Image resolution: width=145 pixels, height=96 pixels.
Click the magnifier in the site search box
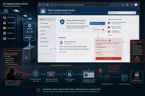(134, 13)
